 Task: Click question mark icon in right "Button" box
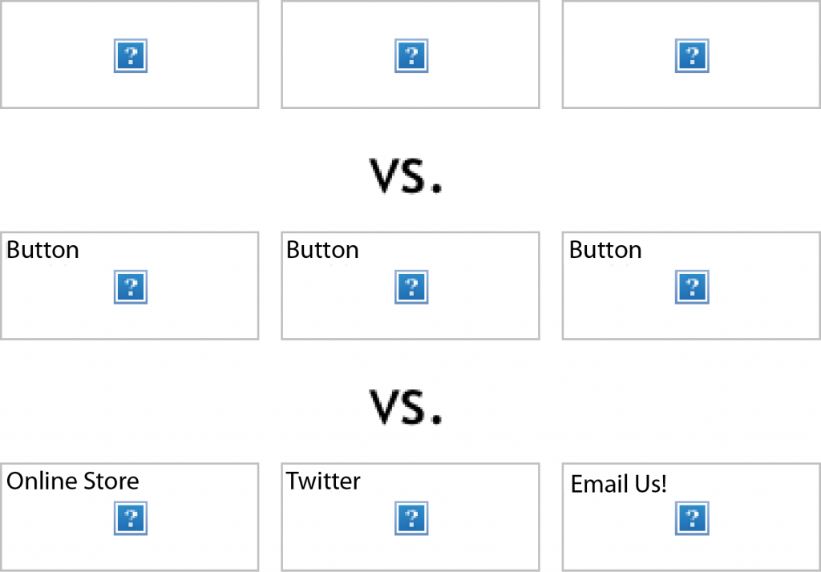coord(692,287)
